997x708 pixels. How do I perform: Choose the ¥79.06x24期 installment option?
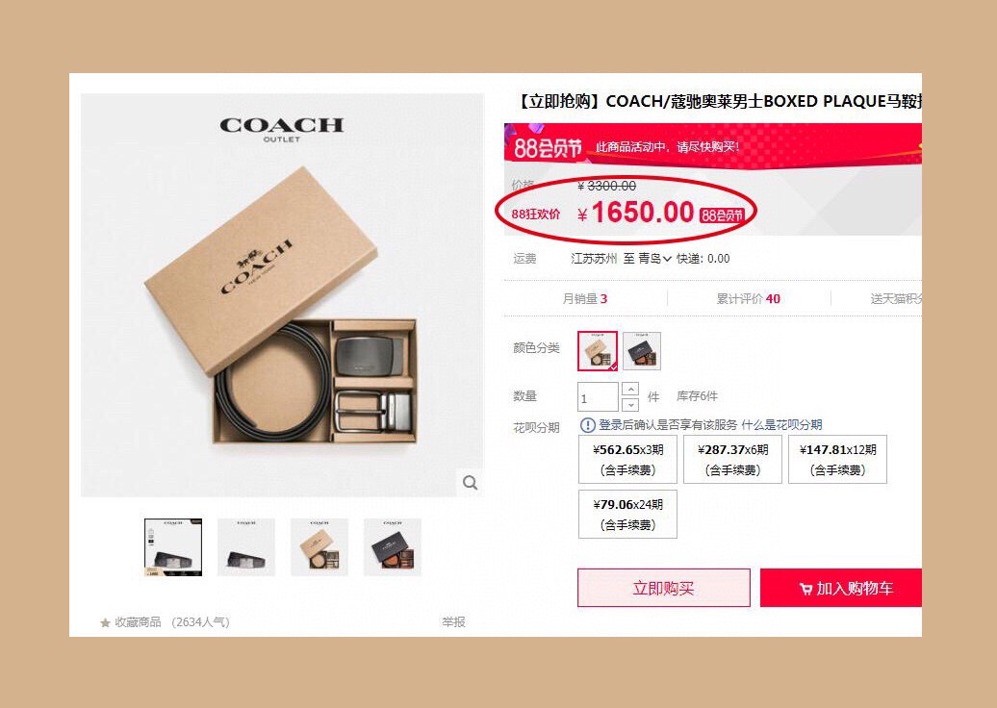(627, 514)
